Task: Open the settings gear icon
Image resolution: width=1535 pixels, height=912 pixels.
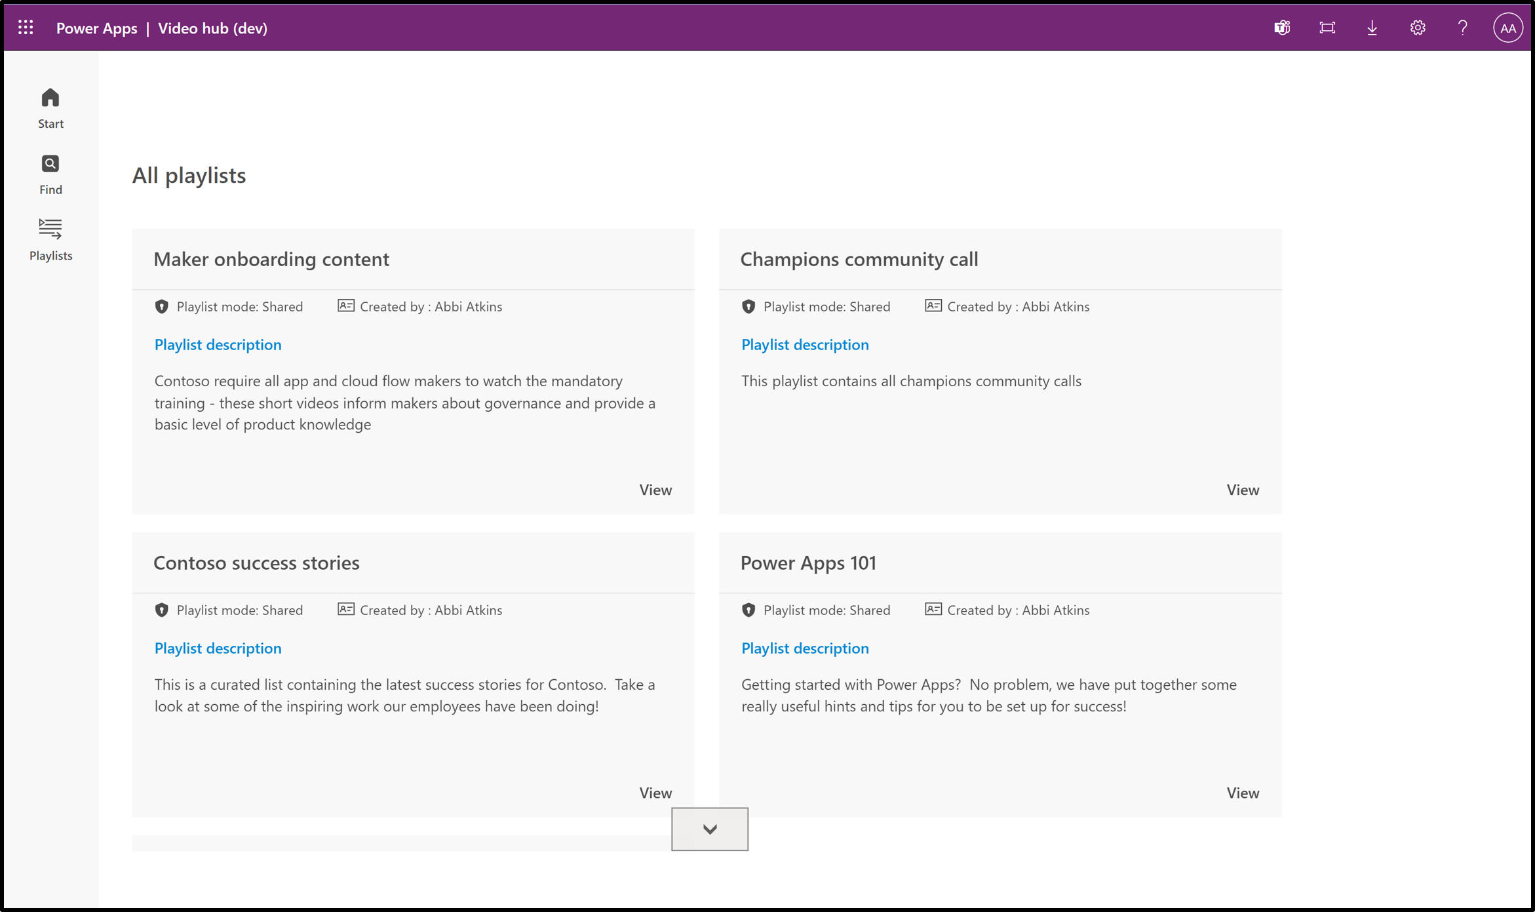Action: [1419, 28]
